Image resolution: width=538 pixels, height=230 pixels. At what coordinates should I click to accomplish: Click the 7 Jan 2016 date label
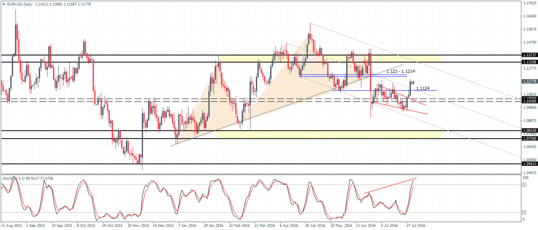coord(188,226)
